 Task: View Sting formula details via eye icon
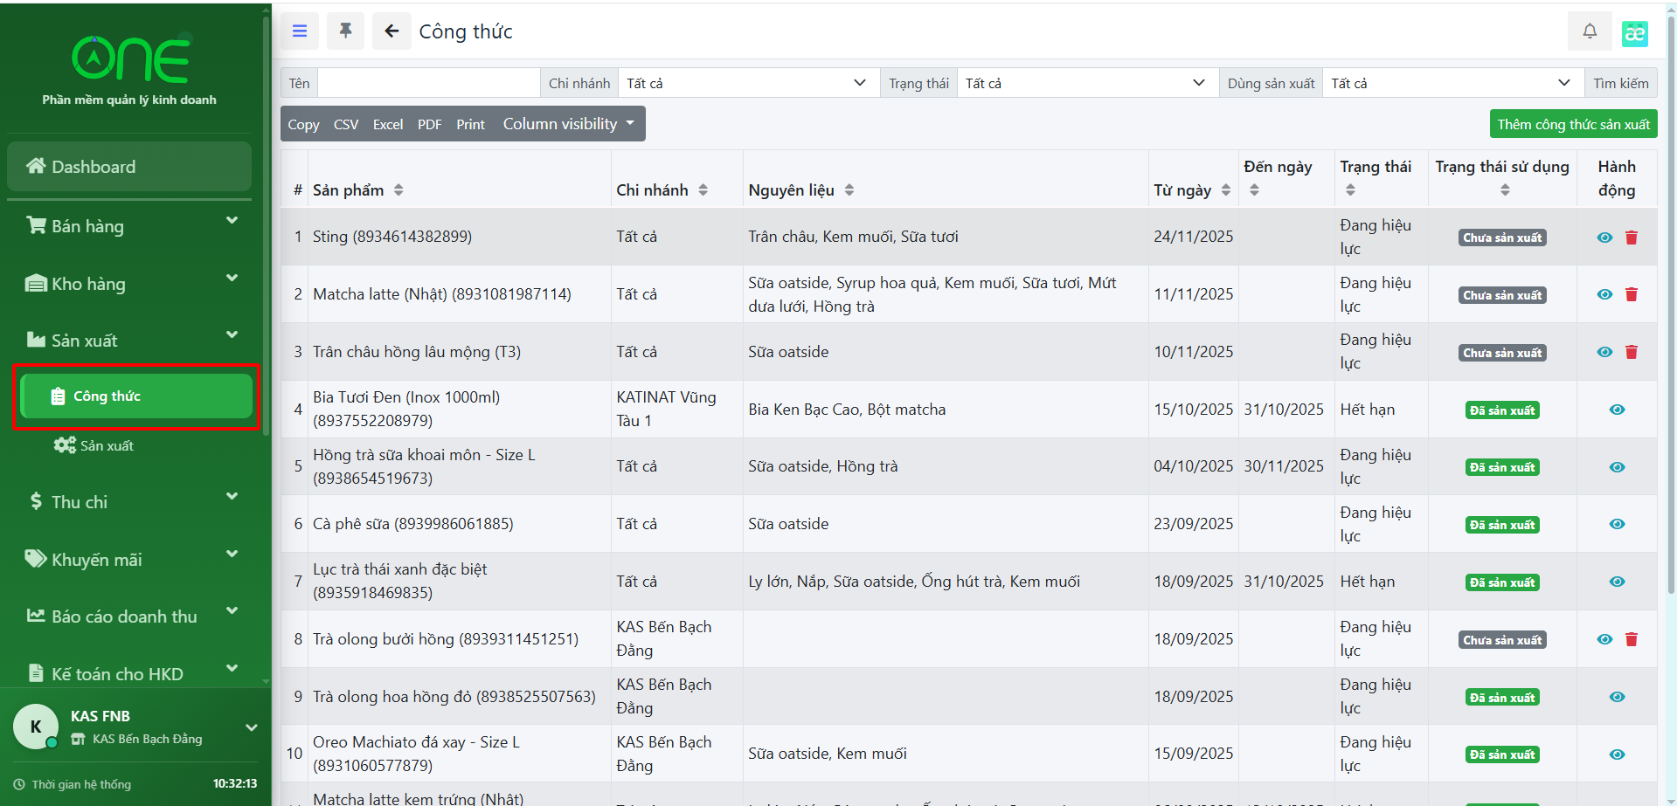click(1604, 238)
